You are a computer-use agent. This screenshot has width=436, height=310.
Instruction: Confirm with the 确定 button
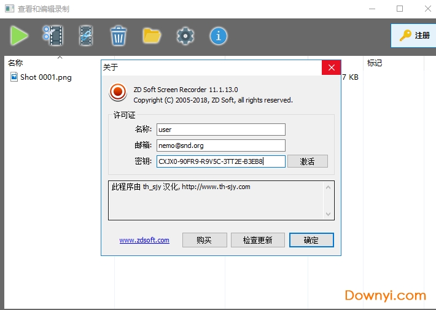tap(311, 240)
